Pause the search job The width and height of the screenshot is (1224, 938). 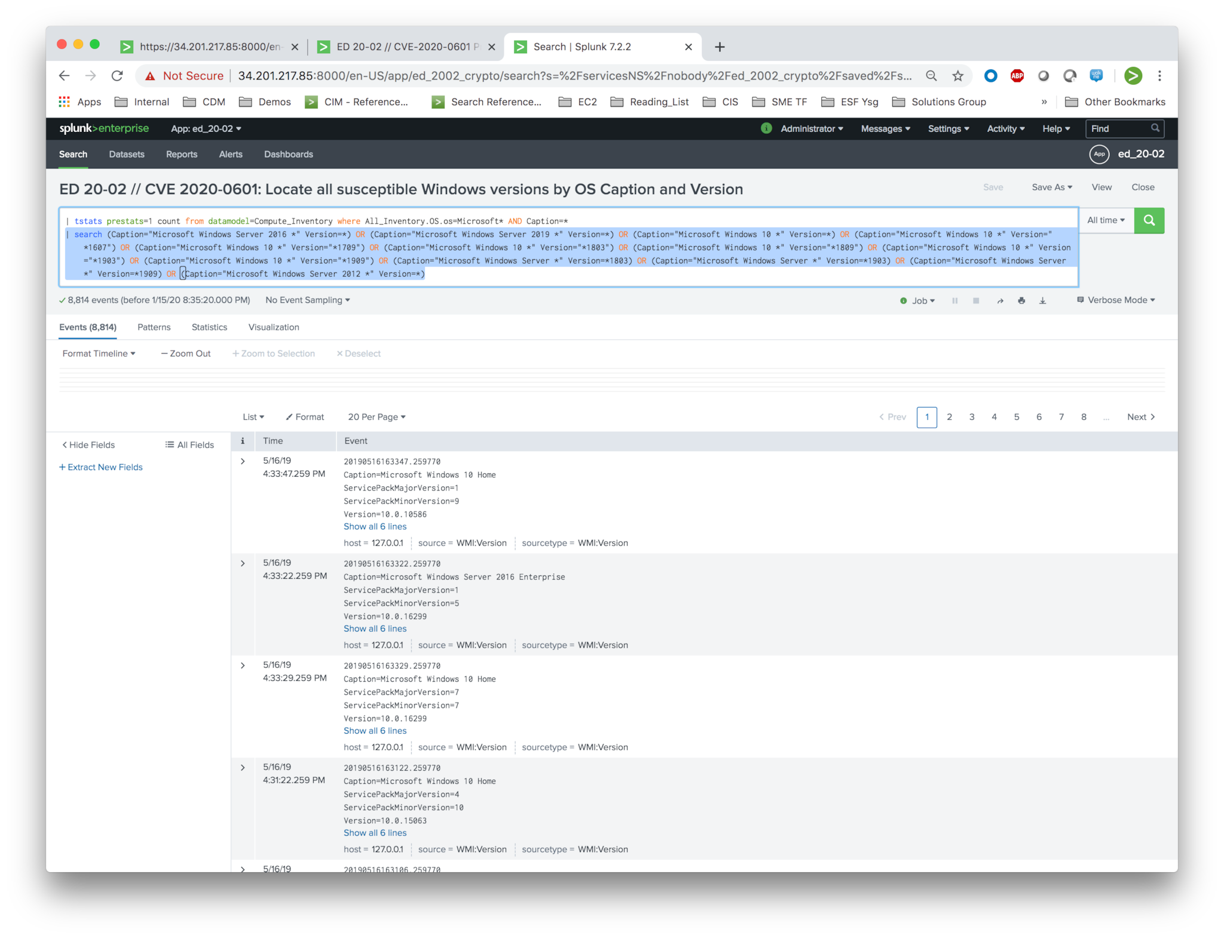click(x=955, y=301)
